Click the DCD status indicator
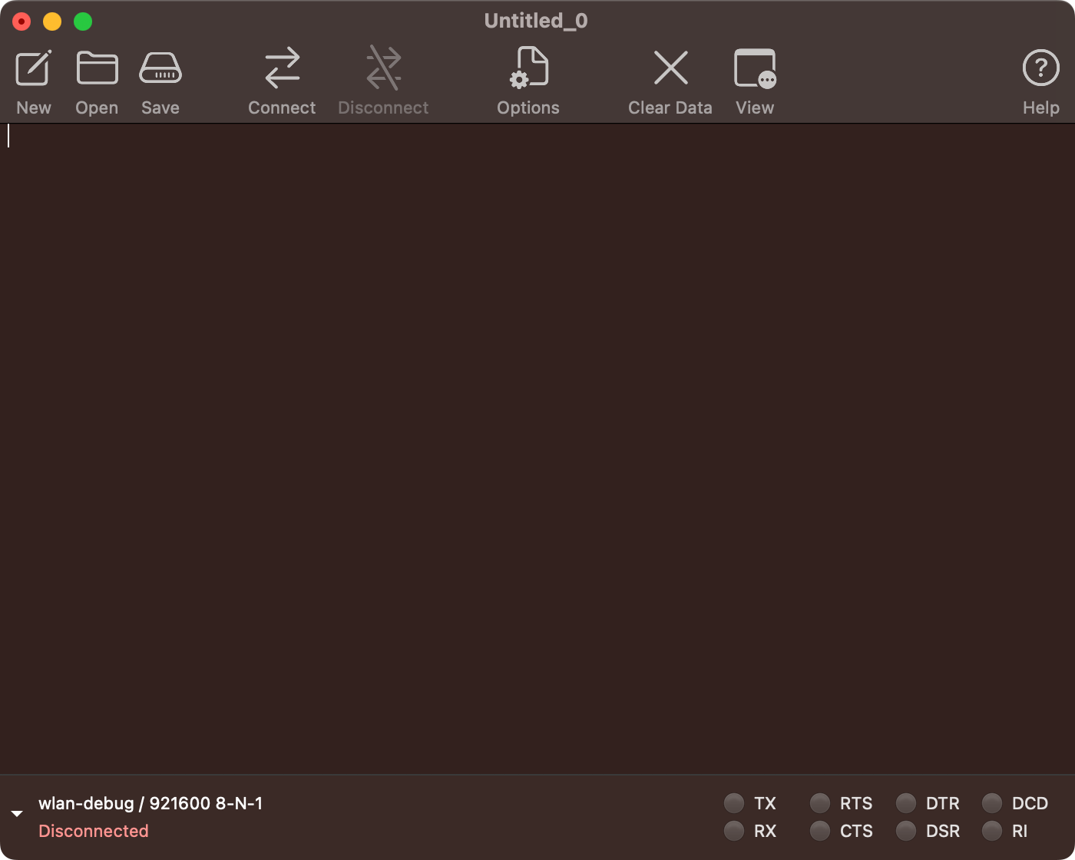Image resolution: width=1075 pixels, height=860 pixels. 992,803
